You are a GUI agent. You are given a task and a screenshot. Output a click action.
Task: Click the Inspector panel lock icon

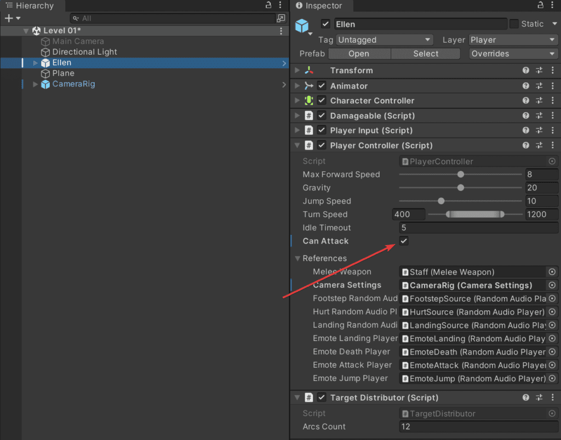pos(541,5)
